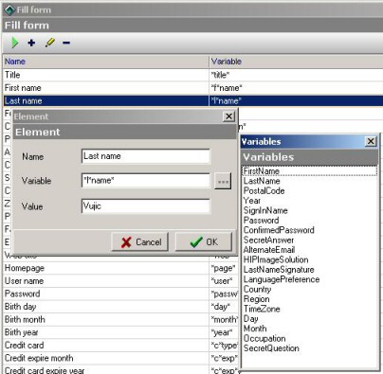The image size is (383, 374).
Task: Open variable picker via ellipsis button
Action: point(223,181)
